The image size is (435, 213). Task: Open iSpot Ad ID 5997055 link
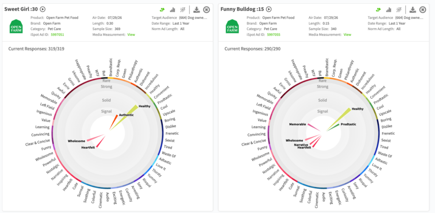274,35
